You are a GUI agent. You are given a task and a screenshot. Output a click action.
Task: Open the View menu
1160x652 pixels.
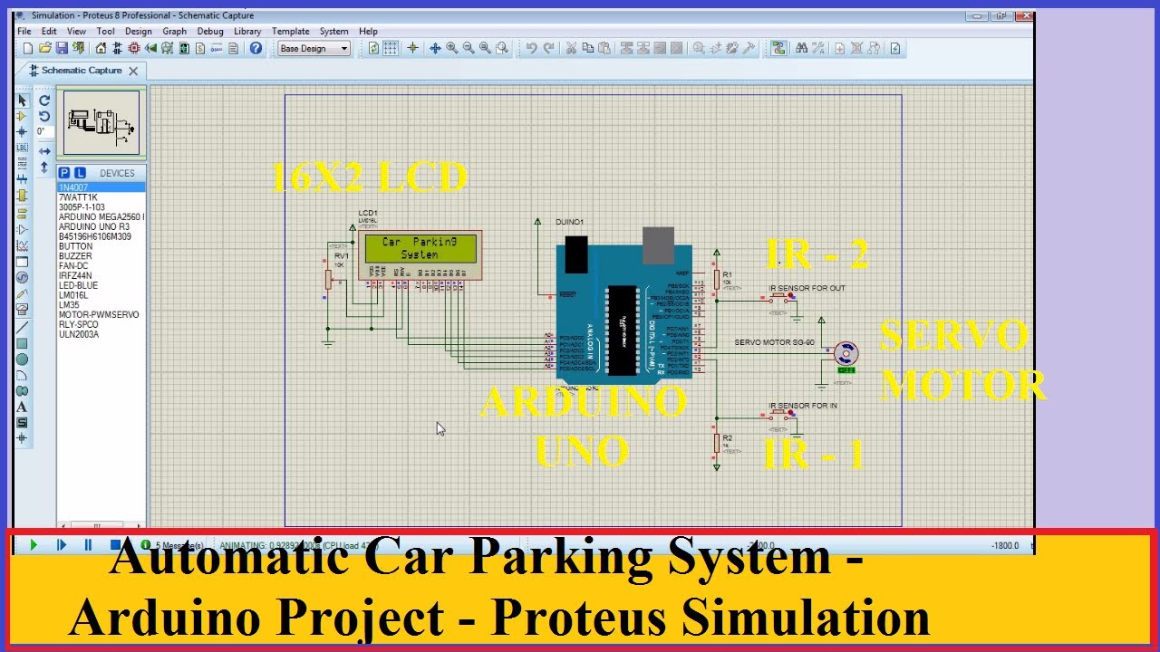coord(76,31)
